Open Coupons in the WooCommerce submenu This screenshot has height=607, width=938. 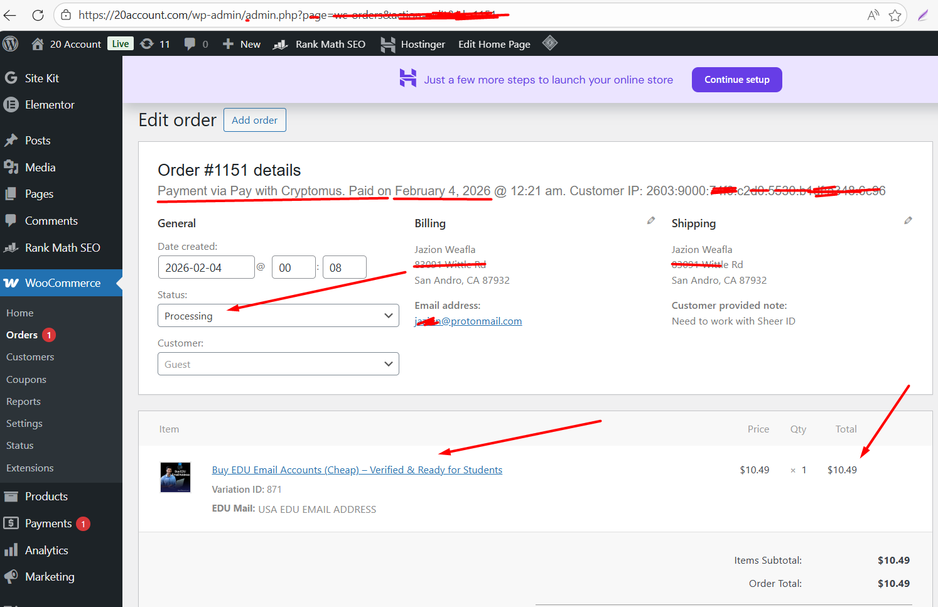coord(26,380)
